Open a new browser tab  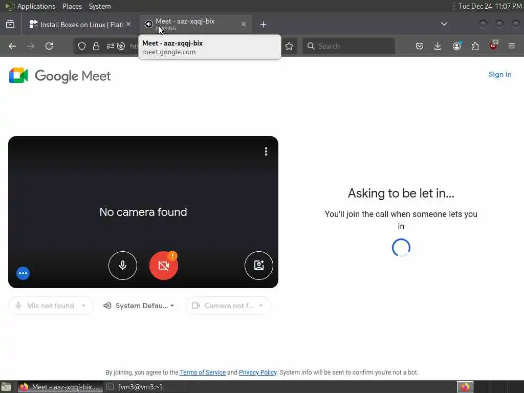(263, 25)
